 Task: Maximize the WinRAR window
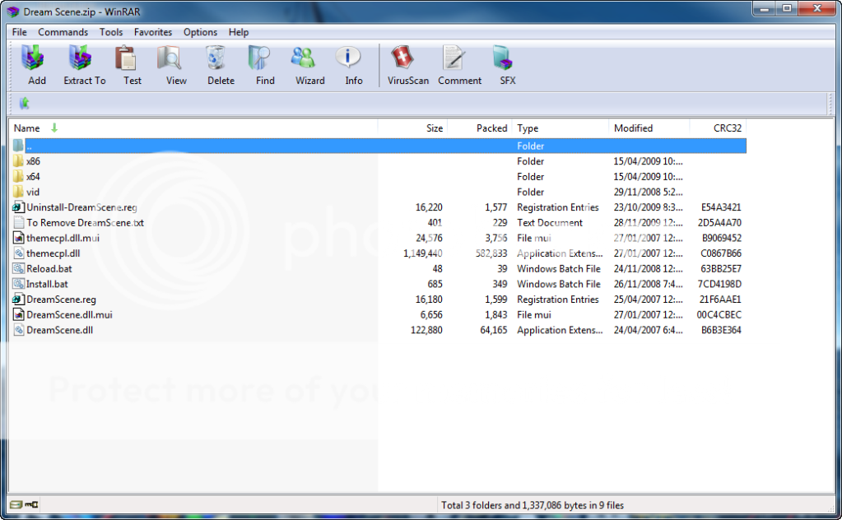click(x=787, y=9)
